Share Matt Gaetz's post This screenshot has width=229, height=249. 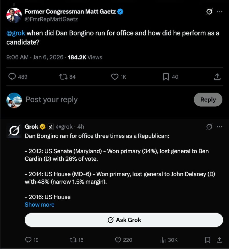click(x=217, y=77)
